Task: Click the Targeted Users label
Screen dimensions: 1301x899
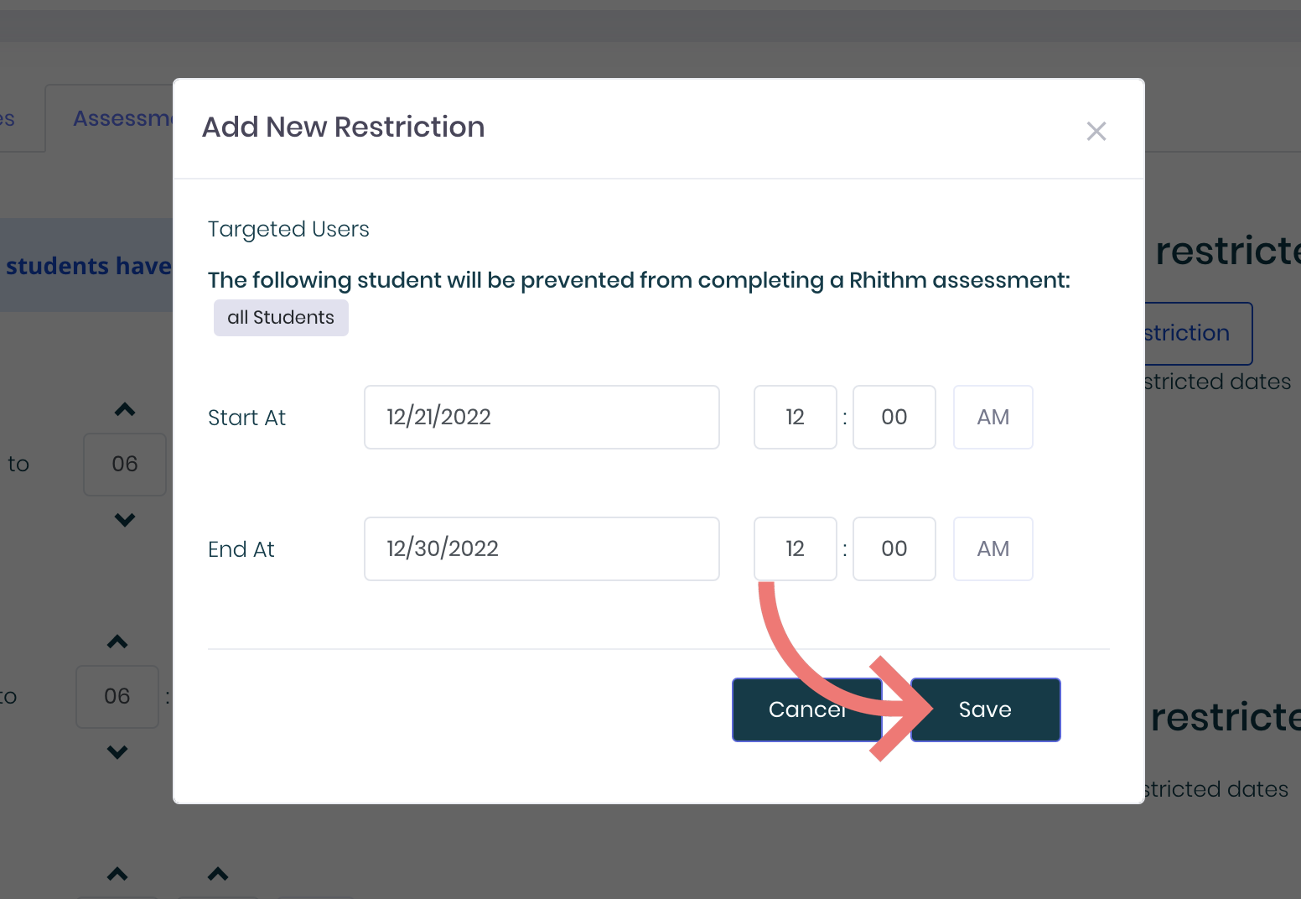Action: (288, 229)
